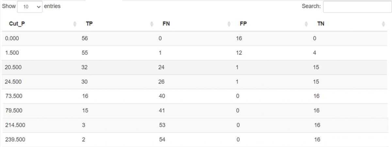Click sort arrows icon in Cut_P column

(75, 24)
